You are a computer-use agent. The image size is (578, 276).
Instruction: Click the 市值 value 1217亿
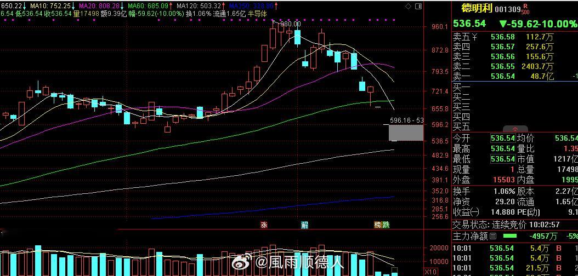(566, 159)
